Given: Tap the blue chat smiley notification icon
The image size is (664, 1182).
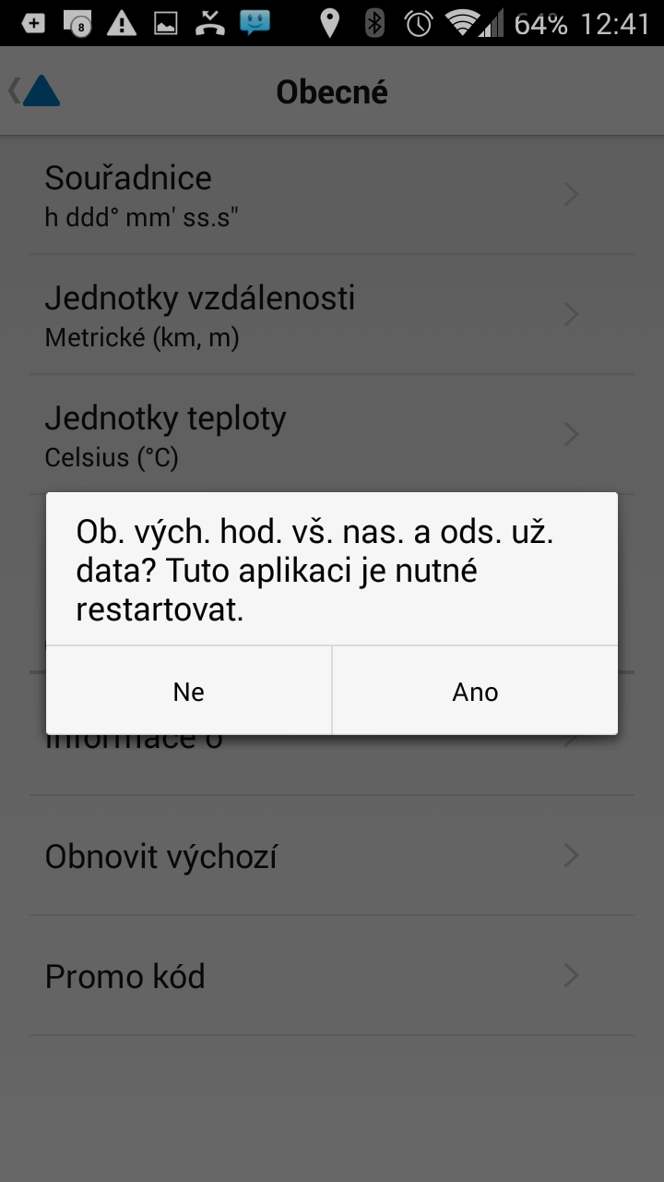Looking at the screenshot, I should point(255,23).
